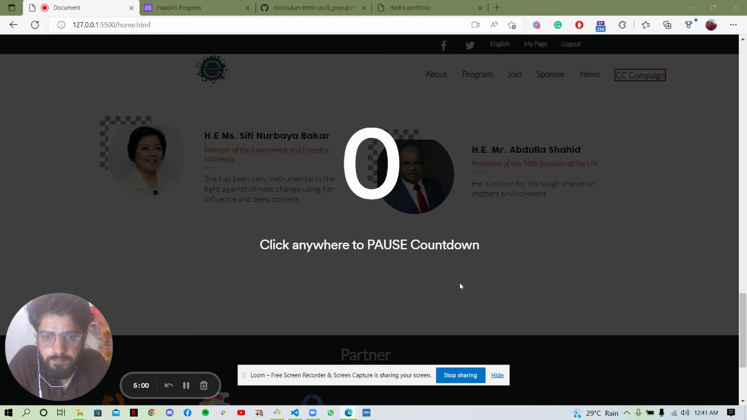The width and height of the screenshot is (747, 420).
Task: Click the page vertical scrollbar thumb
Action: click(x=742, y=330)
